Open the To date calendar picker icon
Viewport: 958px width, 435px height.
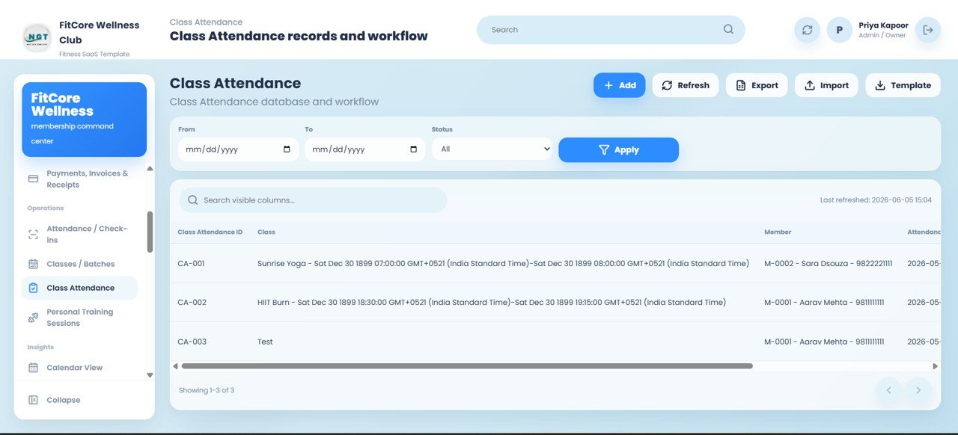pos(414,149)
